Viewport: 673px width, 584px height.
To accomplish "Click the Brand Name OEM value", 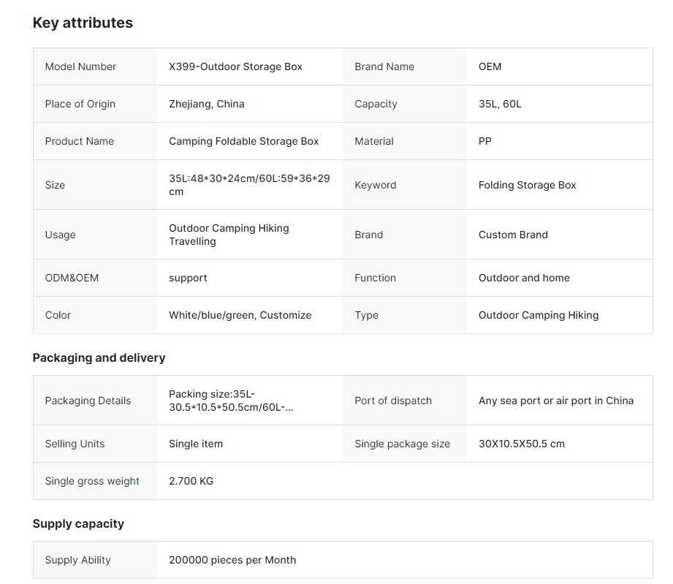I will [490, 67].
